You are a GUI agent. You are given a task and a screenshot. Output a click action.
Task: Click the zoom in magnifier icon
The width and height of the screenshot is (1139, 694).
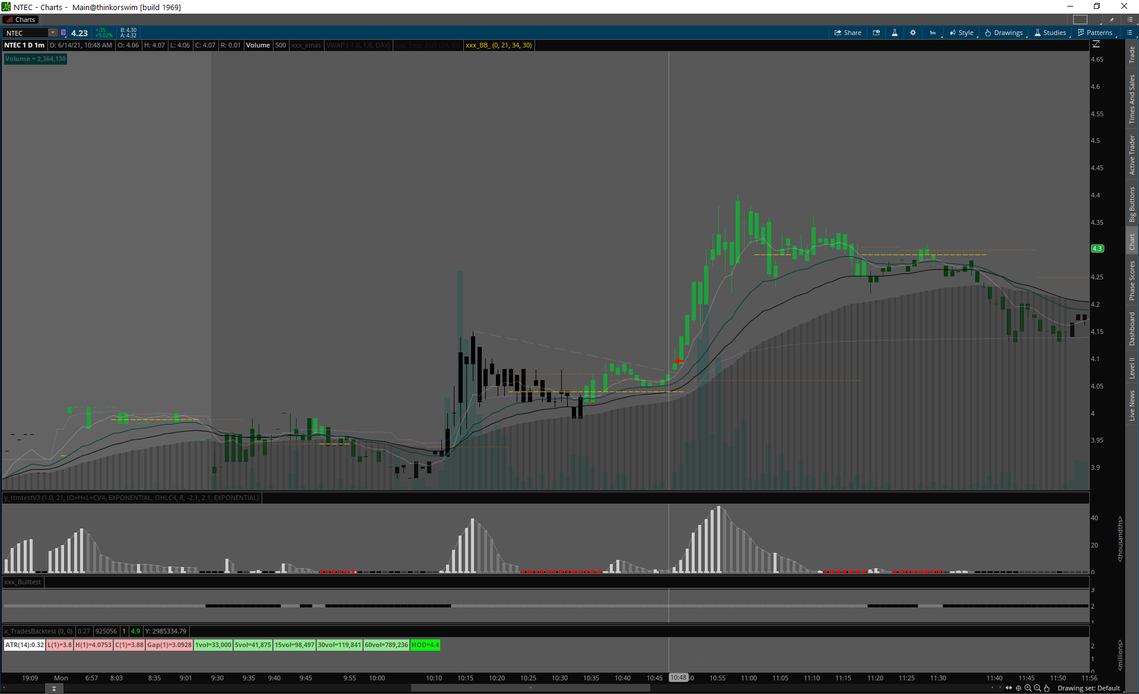(x=1028, y=688)
